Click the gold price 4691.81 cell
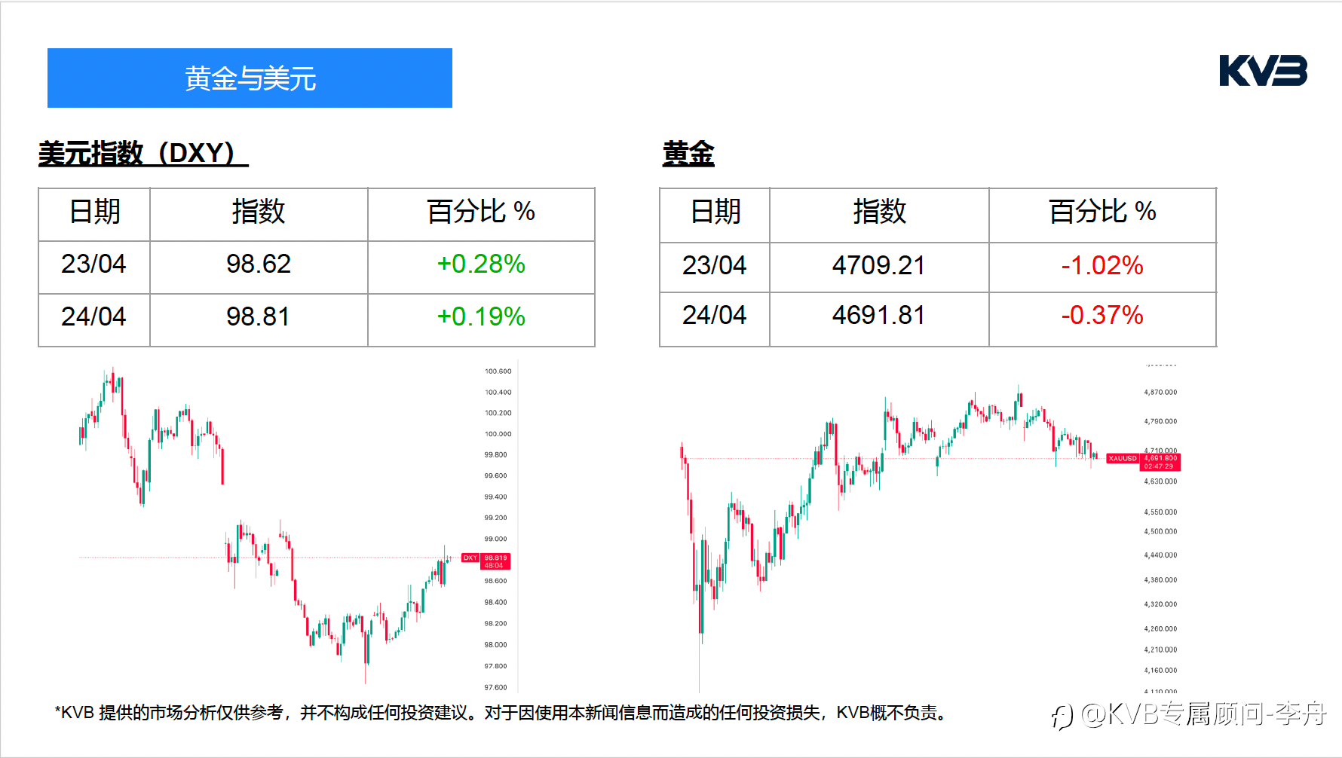Screen dimensions: 1342x758 coord(878,316)
